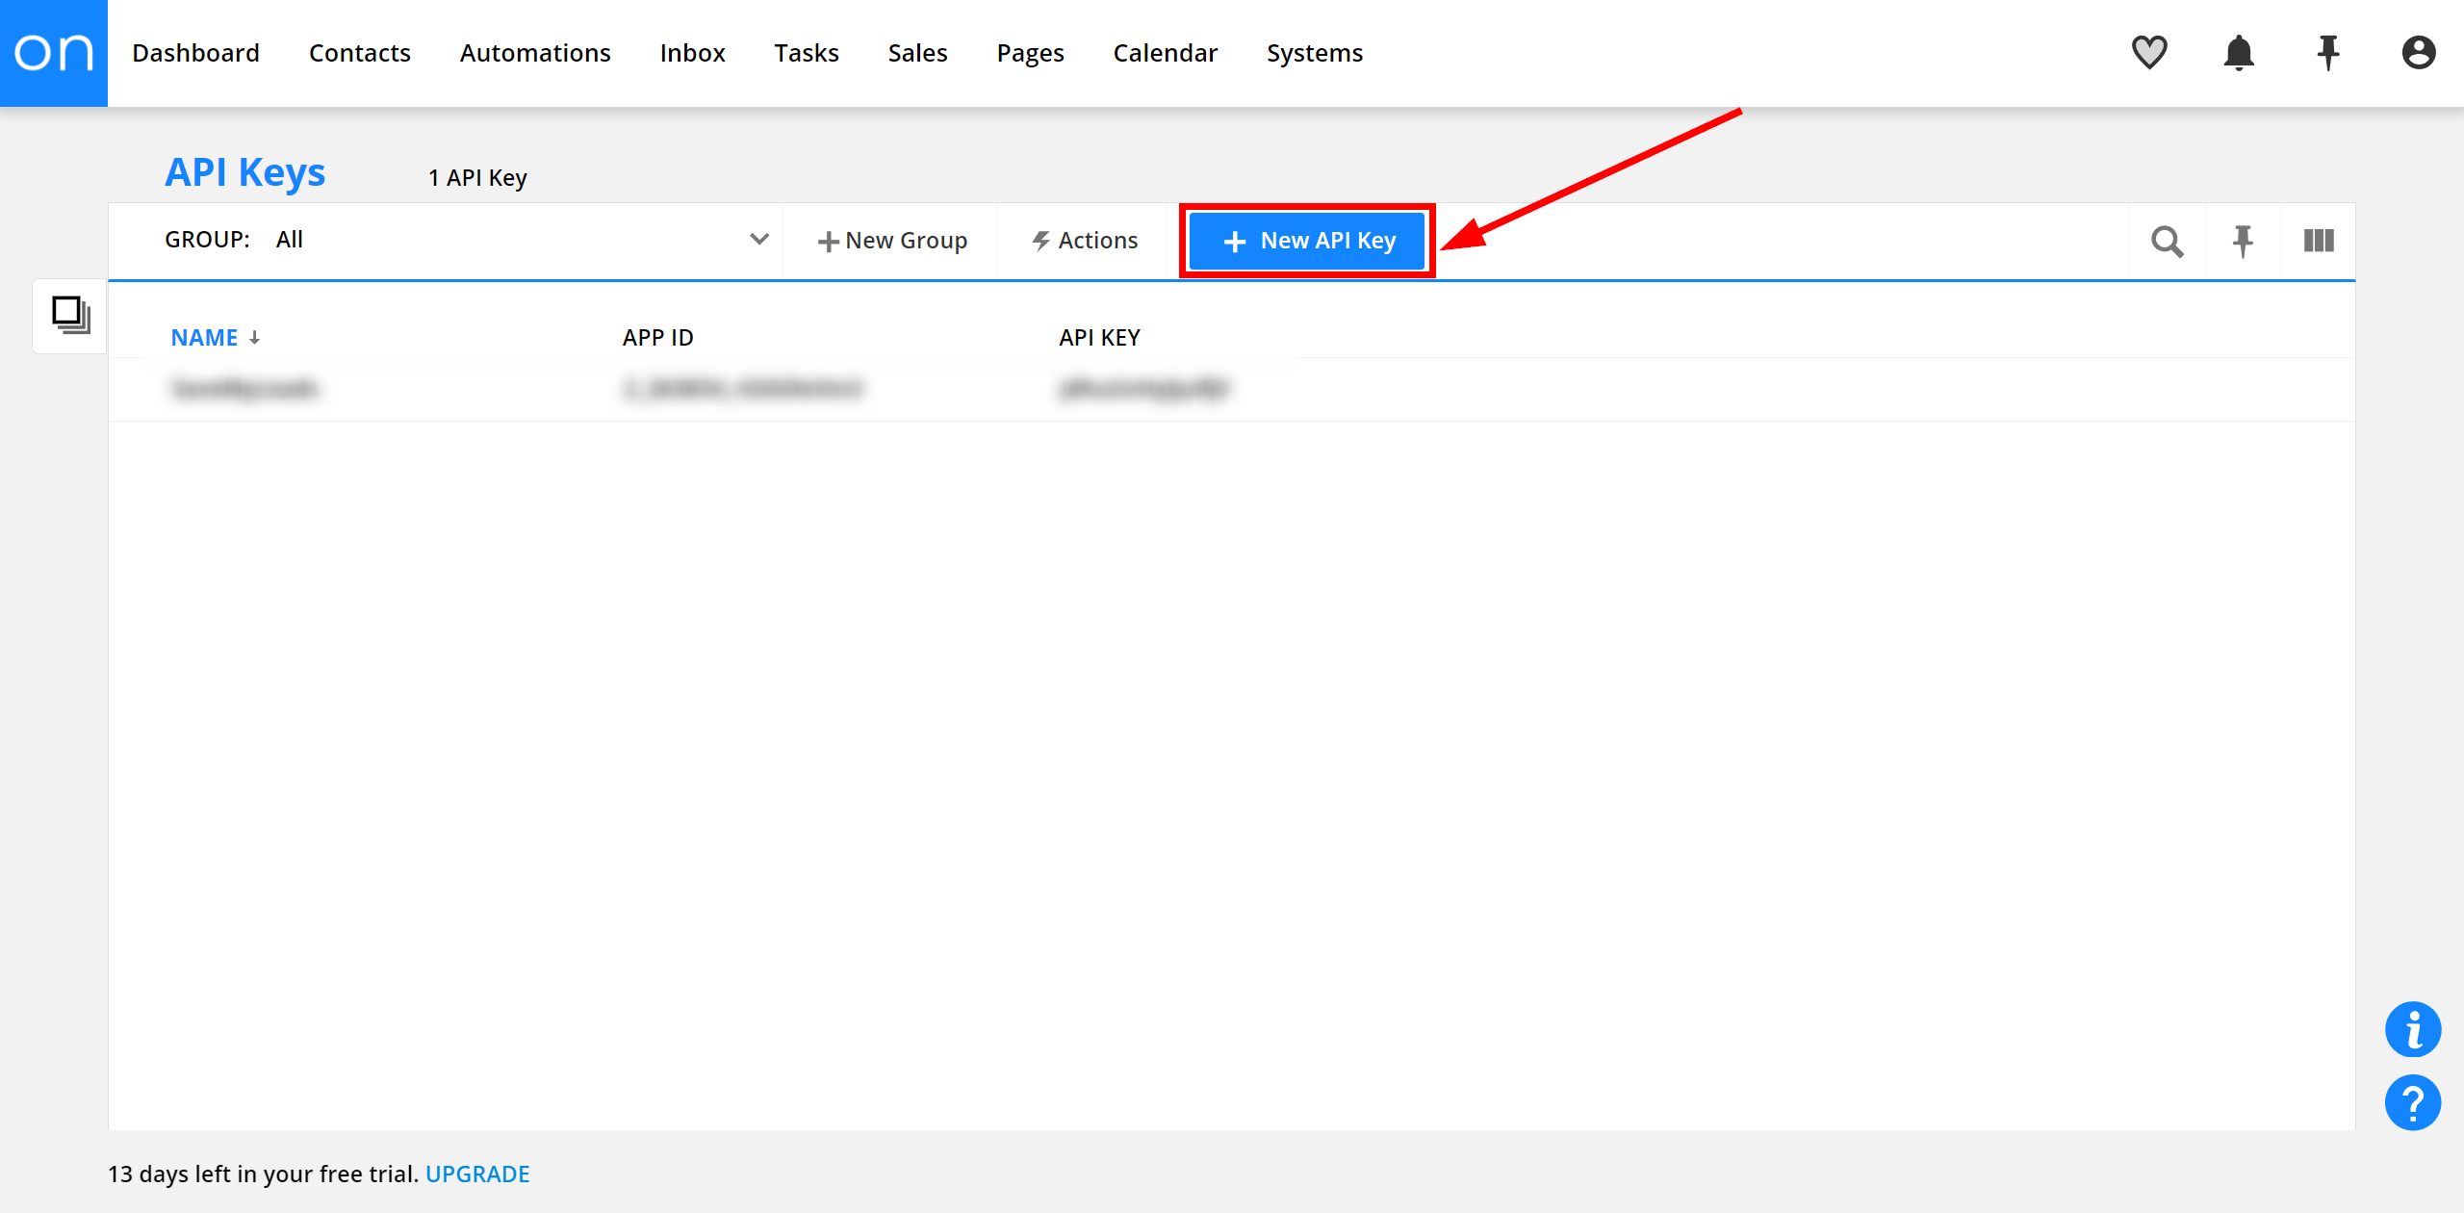Click the New Group button
Image resolution: width=2464 pixels, height=1213 pixels.
pyautogui.click(x=891, y=241)
